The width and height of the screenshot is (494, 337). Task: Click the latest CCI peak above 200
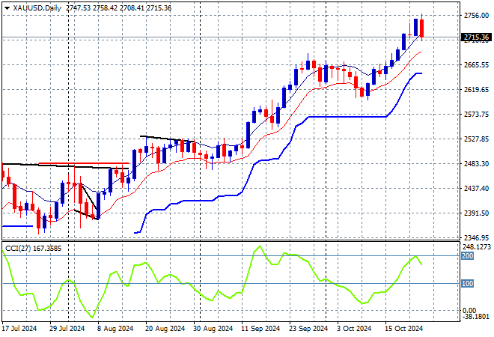[415, 256]
